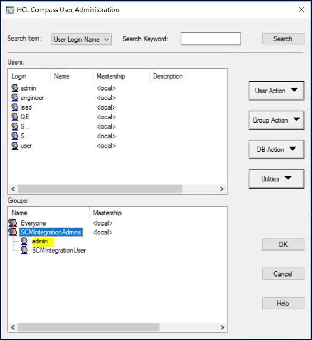
Task: Click the Groups list horizontal scrollbar thumb
Action: point(88,327)
